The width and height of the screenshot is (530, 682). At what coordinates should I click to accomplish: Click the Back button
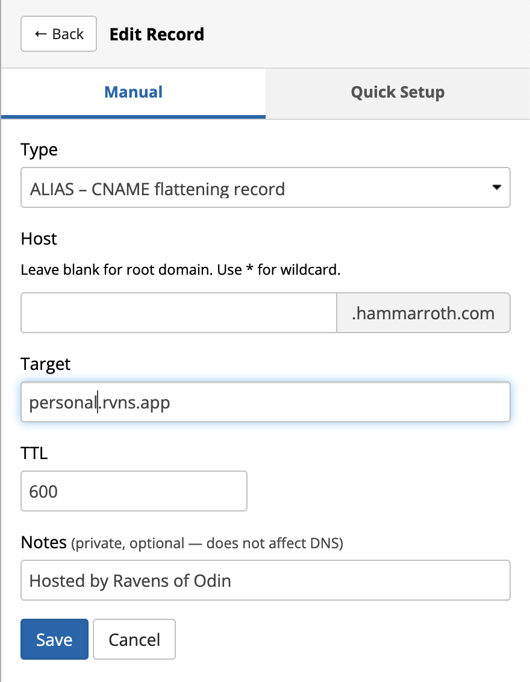pyautogui.click(x=59, y=34)
